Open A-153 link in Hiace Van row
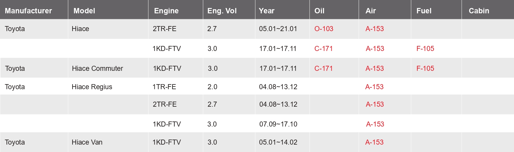The width and height of the screenshot is (514, 152). tap(374, 142)
